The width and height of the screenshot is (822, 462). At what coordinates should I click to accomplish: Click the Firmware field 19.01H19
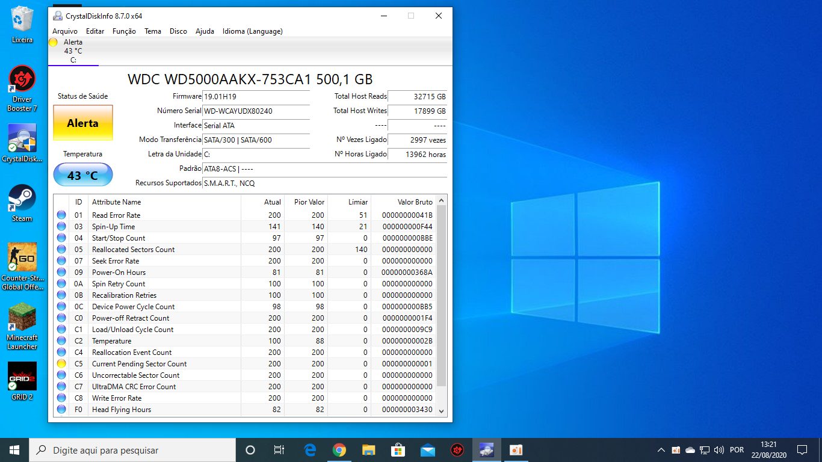point(256,96)
